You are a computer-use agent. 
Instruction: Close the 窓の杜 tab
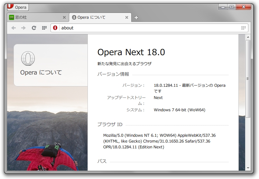(x=64, y=17)
